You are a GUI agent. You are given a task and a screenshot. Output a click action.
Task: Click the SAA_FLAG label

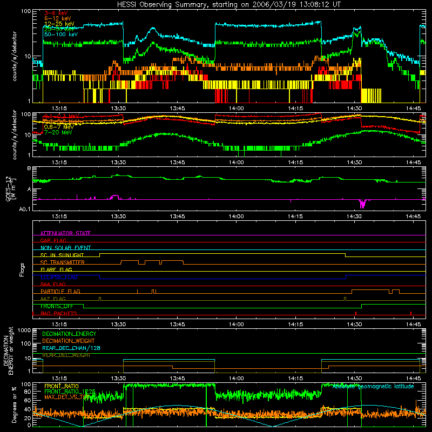tap(53, 284)
